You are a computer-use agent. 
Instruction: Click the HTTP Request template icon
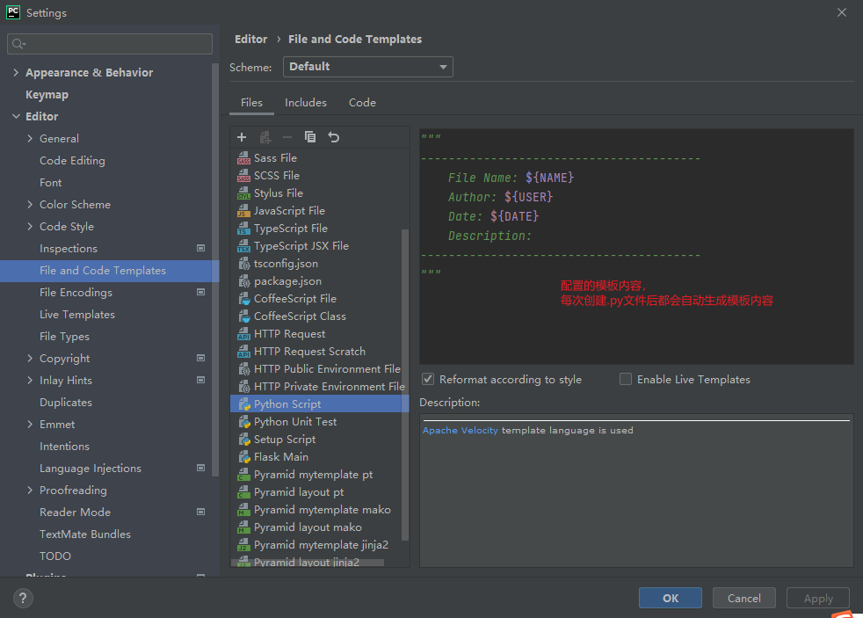point(243,334)
